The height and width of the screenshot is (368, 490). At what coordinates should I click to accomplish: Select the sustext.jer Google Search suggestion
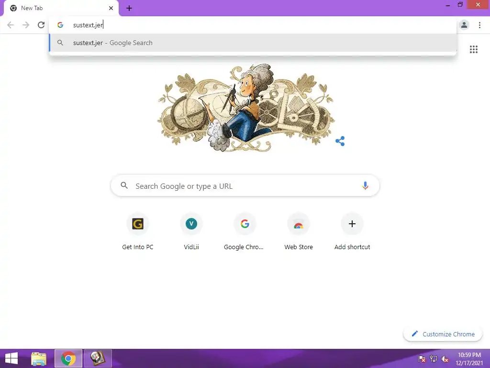coord(253,43)
